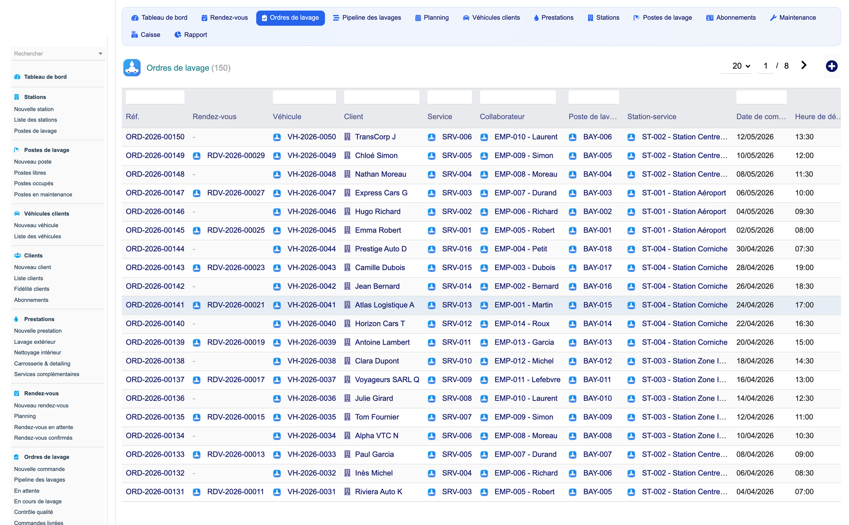Screen dimensions: 849x525
Task: Open the Pipeline des lavages tab
Action: (366, 18)
